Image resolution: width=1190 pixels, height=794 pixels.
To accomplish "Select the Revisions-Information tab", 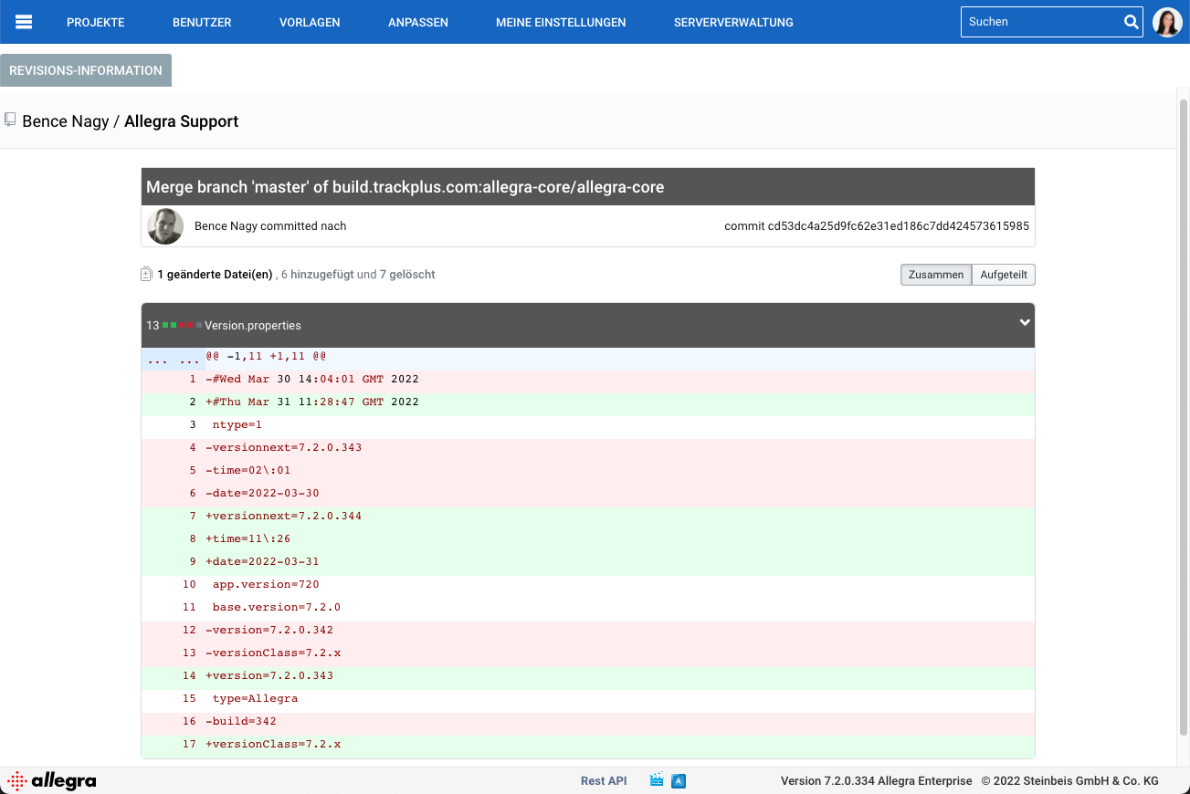I will click(86, 70).
